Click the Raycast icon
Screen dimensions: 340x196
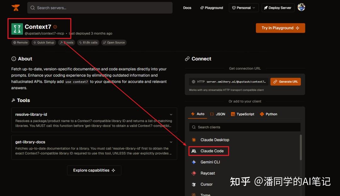[194, 173]
